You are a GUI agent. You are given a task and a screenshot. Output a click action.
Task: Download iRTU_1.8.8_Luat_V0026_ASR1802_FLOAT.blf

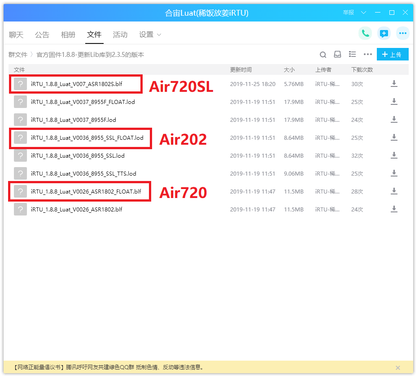(394, 191)
